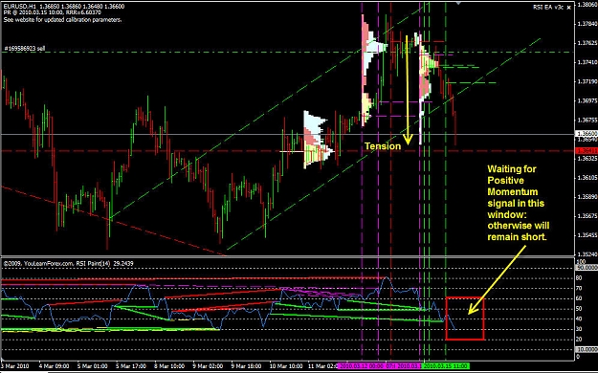The height and width of the screenshot is (373, 598).
Task: Click the RSI 50 scale label
Action: tap(579, 309)
